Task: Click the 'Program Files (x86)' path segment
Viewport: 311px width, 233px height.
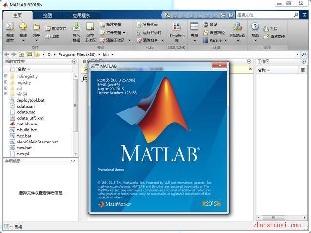Action: click(77, 54)
